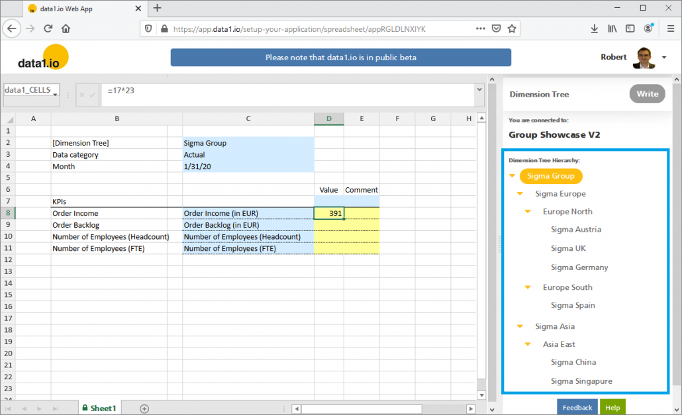Open the data1_CELLS name box dropdown
Viewport: 682px width, 415px height.
[55, 94]
